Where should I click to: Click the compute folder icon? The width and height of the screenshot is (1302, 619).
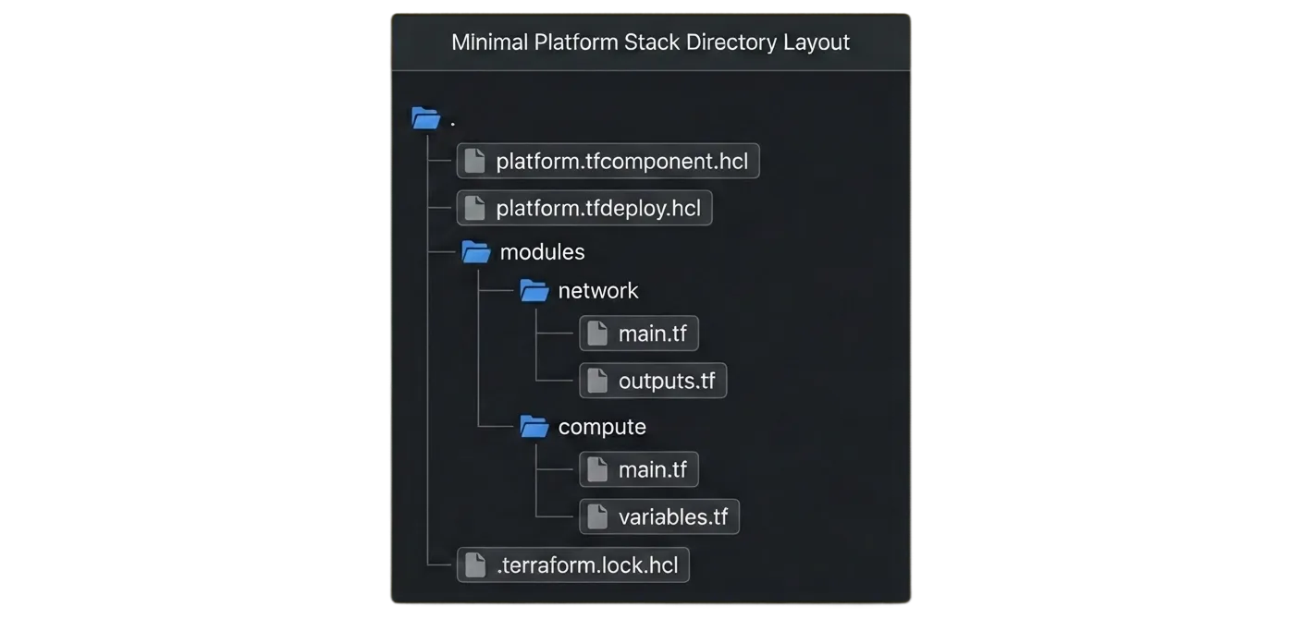pos(534,426)
